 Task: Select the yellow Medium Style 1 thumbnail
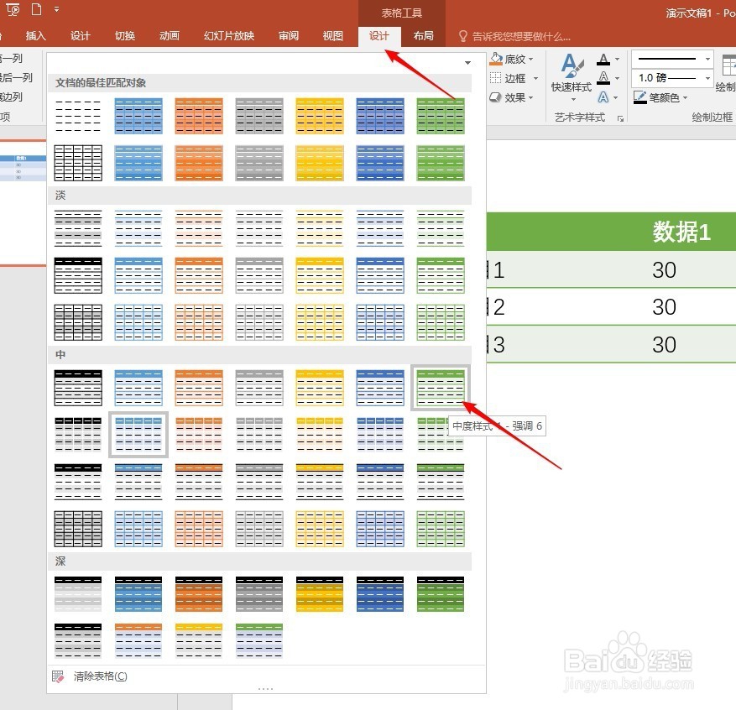pyautogui.click(x=320, y=388)
